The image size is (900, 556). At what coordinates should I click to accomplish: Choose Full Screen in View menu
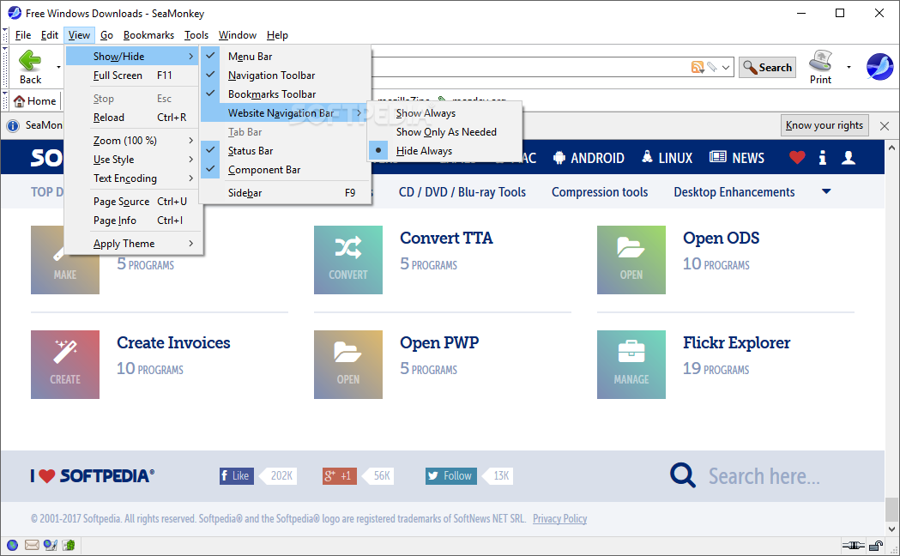tap(133, 76)
